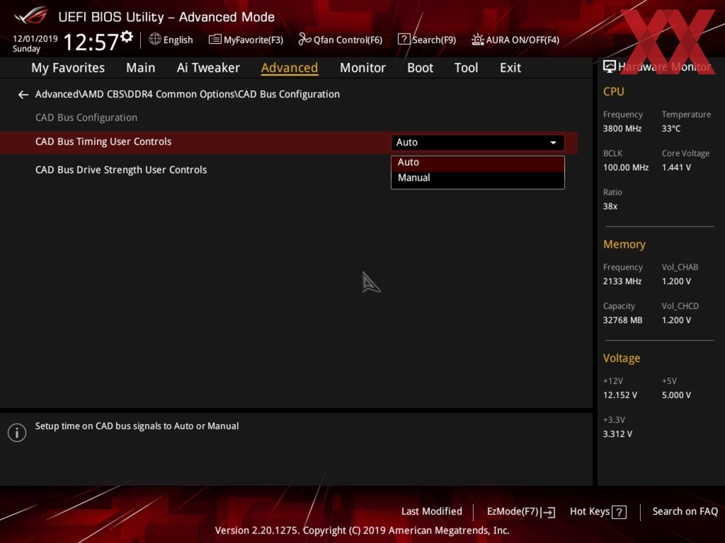725x543 pixels.
Task: Click the date 12/01/2019 Sunday
Action: [35, 44]
